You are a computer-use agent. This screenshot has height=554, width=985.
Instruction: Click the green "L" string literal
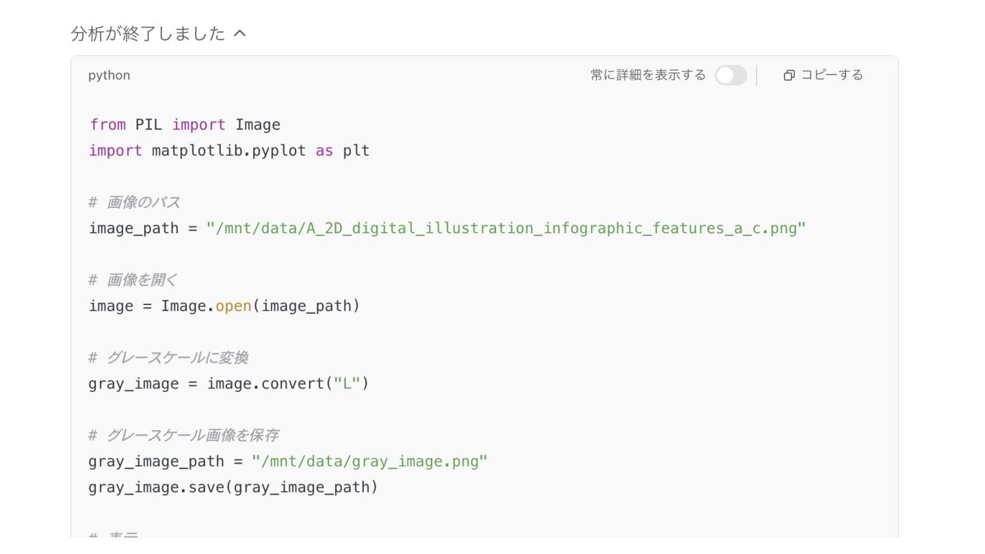point(347,384)
